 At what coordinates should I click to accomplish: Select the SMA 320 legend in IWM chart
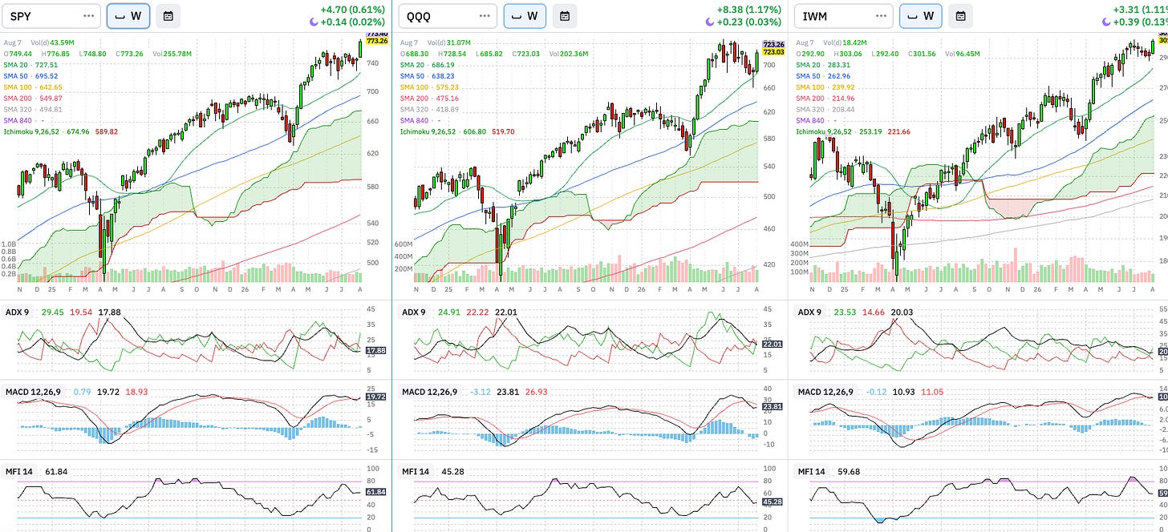click(826, 109)
